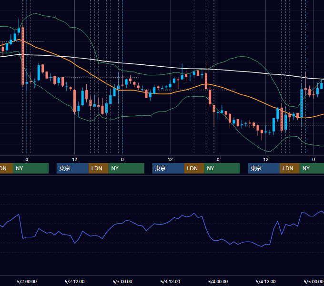324x286 pixels.
Task: Select the 5/5 00:00 date label
Action: 314,281
